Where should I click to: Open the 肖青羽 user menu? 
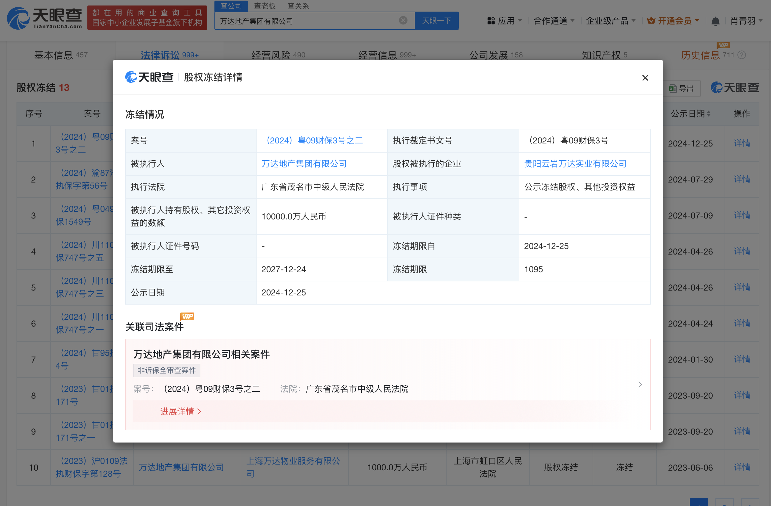(746, 21)
